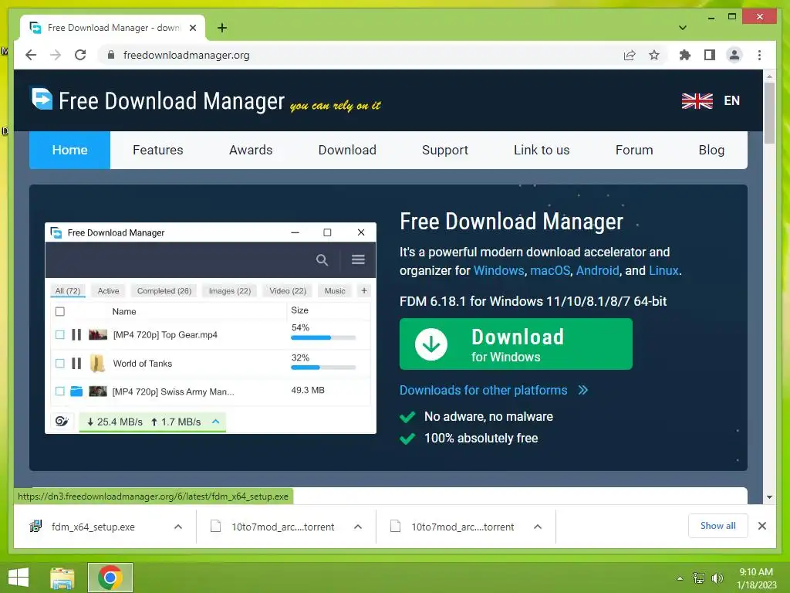
Task: Close the downloads bar with X
Action: click(761, 526)
